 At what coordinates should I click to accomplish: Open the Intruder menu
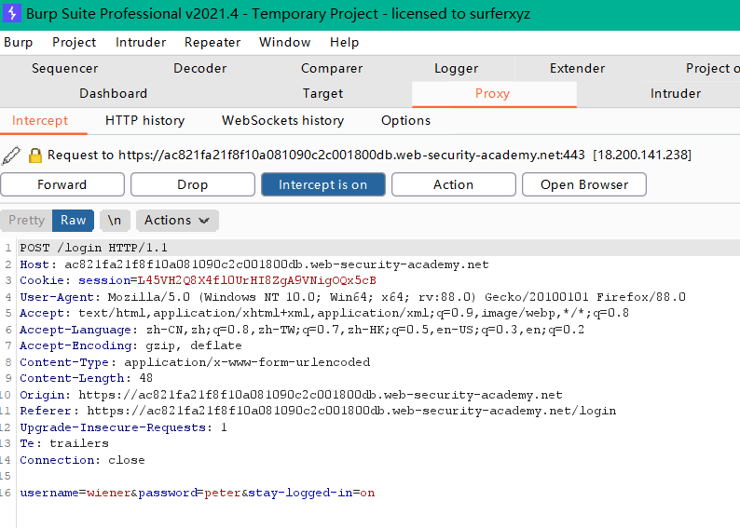(x=141, y=43)
